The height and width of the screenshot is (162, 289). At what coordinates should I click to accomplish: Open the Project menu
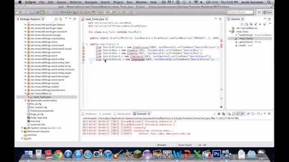click(118, 2)
